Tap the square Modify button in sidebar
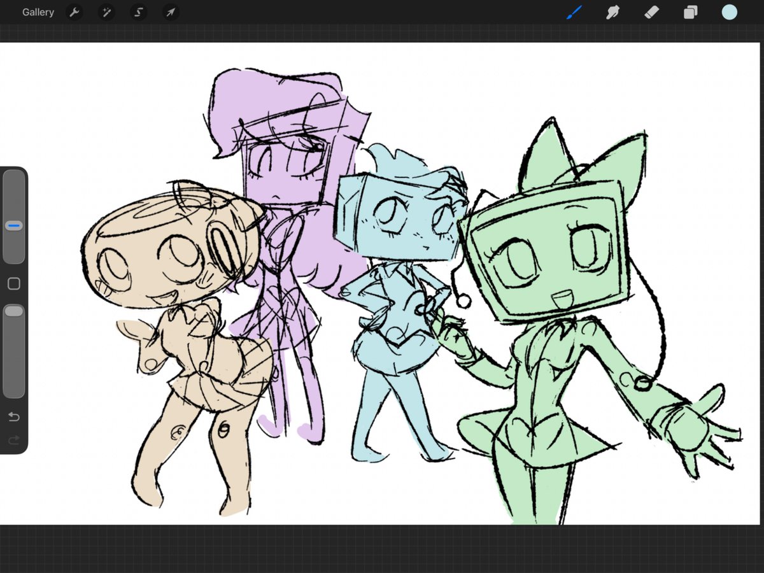The image size is (764, 573). pos(14,284)
